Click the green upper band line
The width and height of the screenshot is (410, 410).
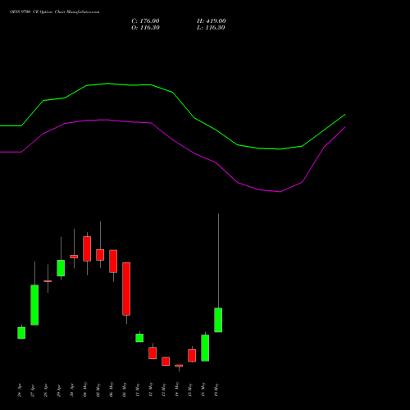point(173,93)
